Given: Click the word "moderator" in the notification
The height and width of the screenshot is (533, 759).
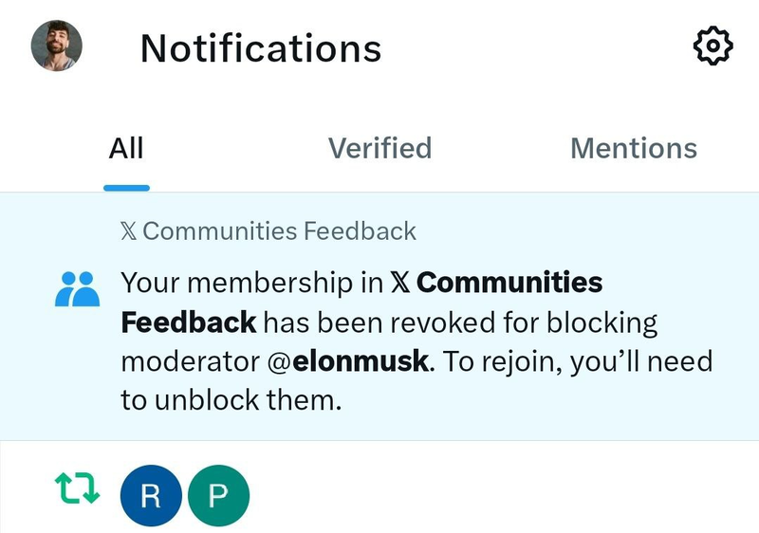Looking at the screenshot, I should tap(181, 361).
